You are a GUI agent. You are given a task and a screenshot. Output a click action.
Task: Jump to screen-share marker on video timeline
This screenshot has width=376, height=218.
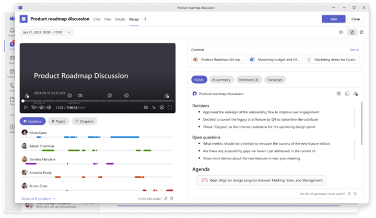(x=80, y=95)
